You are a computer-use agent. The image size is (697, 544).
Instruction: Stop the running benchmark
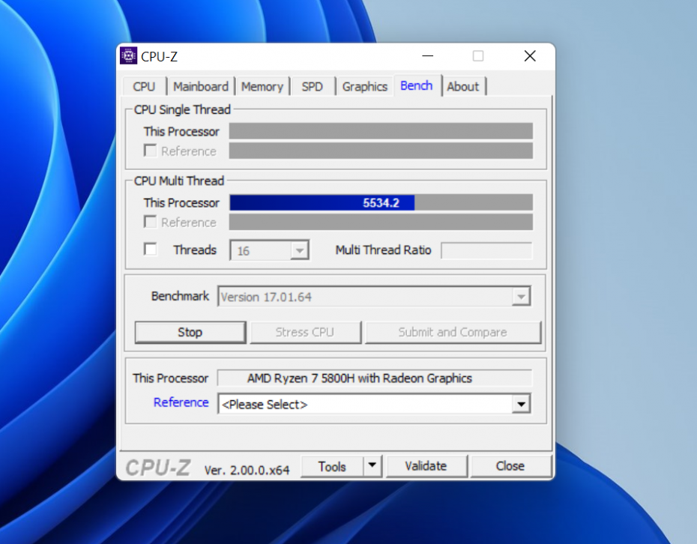coord(190,333)
